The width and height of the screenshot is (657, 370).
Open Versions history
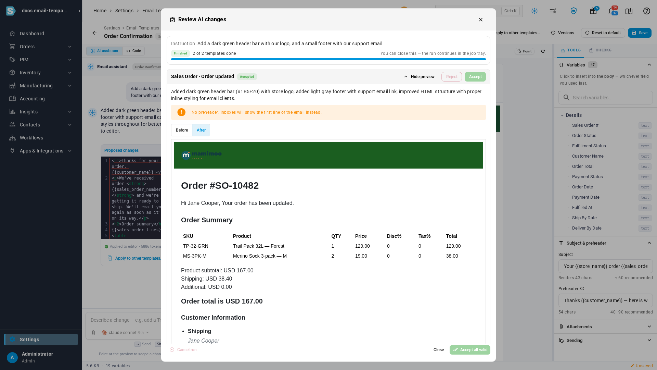562,33
